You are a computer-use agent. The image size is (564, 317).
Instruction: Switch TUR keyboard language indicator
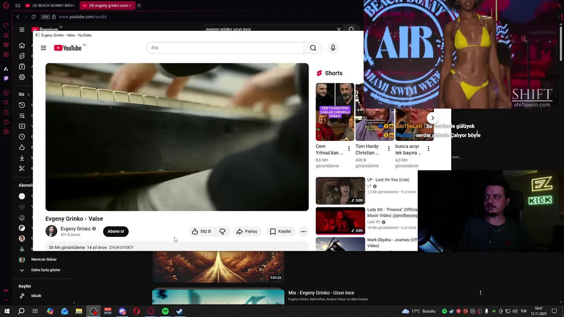pyautogui.click(x=523, y=311)
